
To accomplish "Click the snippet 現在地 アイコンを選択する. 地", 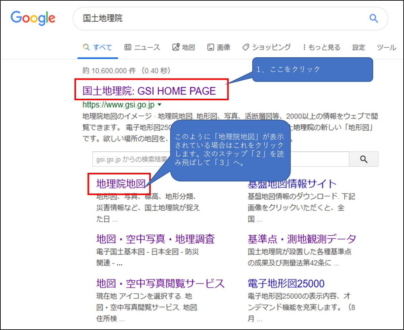I will 144,296.
